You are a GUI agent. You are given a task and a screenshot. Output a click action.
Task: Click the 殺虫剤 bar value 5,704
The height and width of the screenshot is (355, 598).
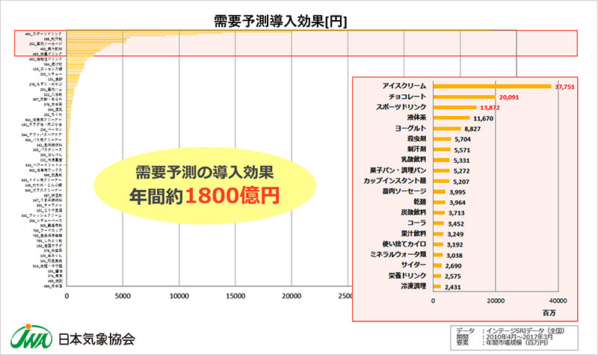pyautogui.click(x=463, y=139)
